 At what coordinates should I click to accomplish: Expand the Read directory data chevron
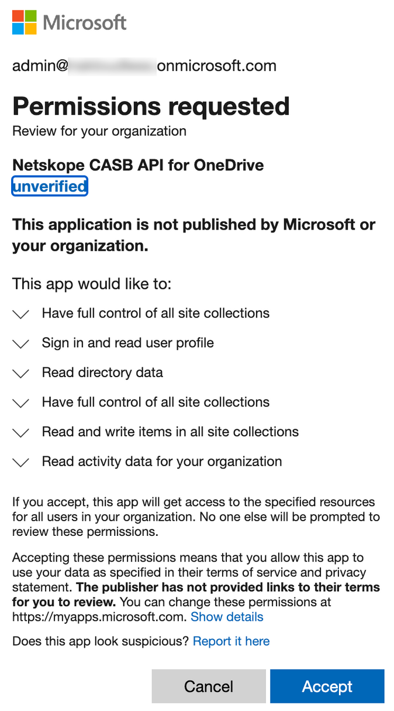[x=21, y=374]
